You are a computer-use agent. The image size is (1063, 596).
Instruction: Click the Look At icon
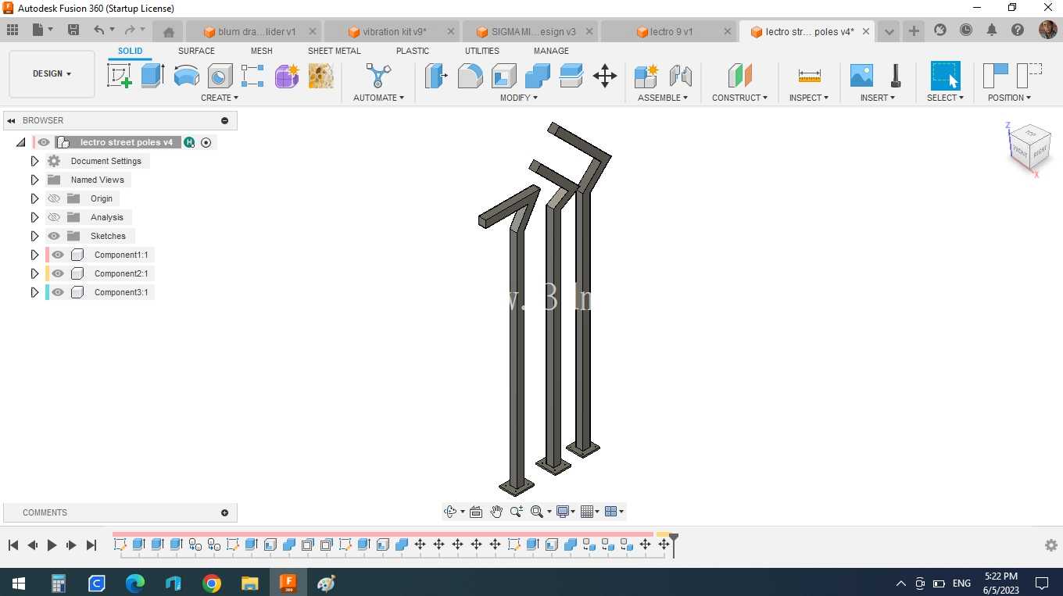475,512
